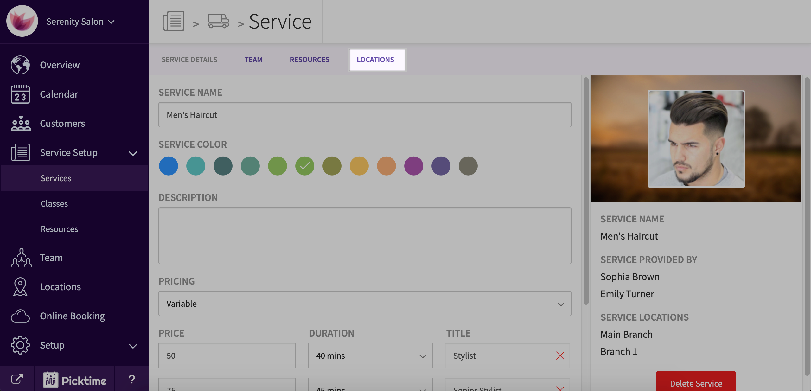Screen dimensions: 811x391
Task: Switch to the Team tab
Action: (253, 60)
